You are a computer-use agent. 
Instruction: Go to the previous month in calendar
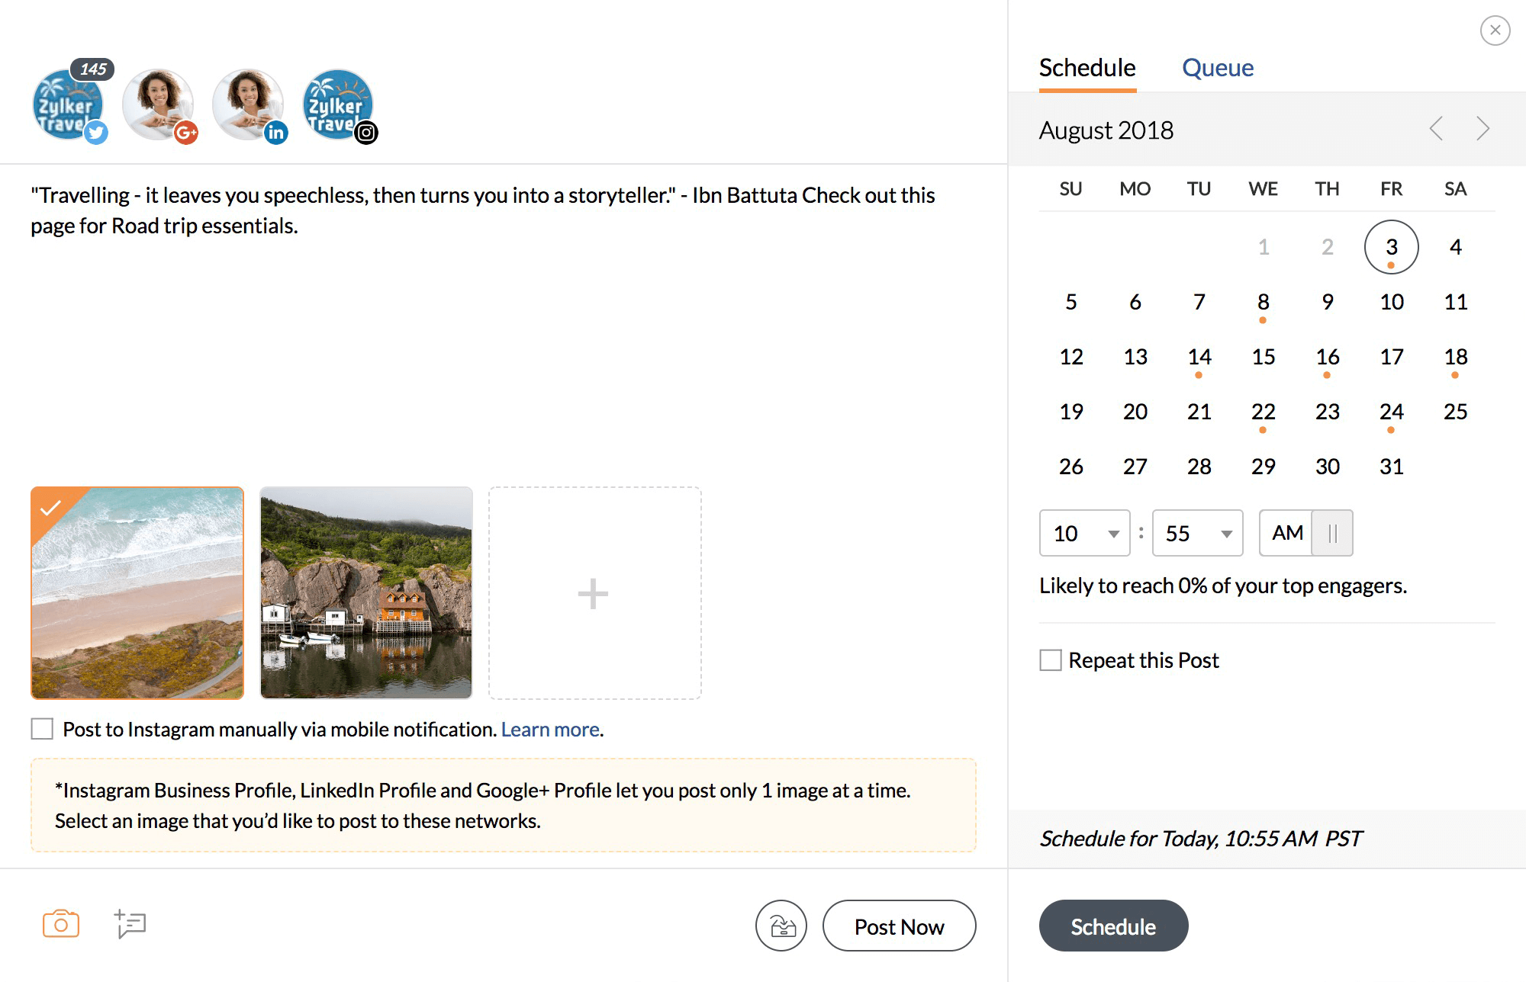(x=1436, y=129)
